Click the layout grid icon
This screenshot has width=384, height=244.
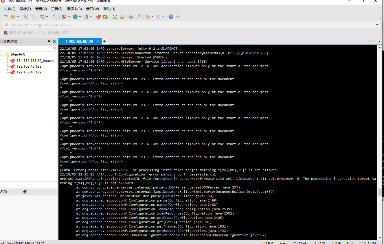click(158, 17)
